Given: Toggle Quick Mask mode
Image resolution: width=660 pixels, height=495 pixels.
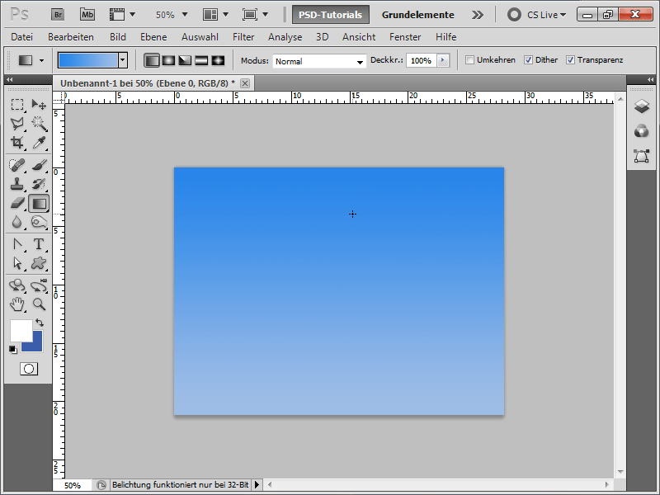Looking at the screenshot, I should pyautogui.click(x=29, y=369).
